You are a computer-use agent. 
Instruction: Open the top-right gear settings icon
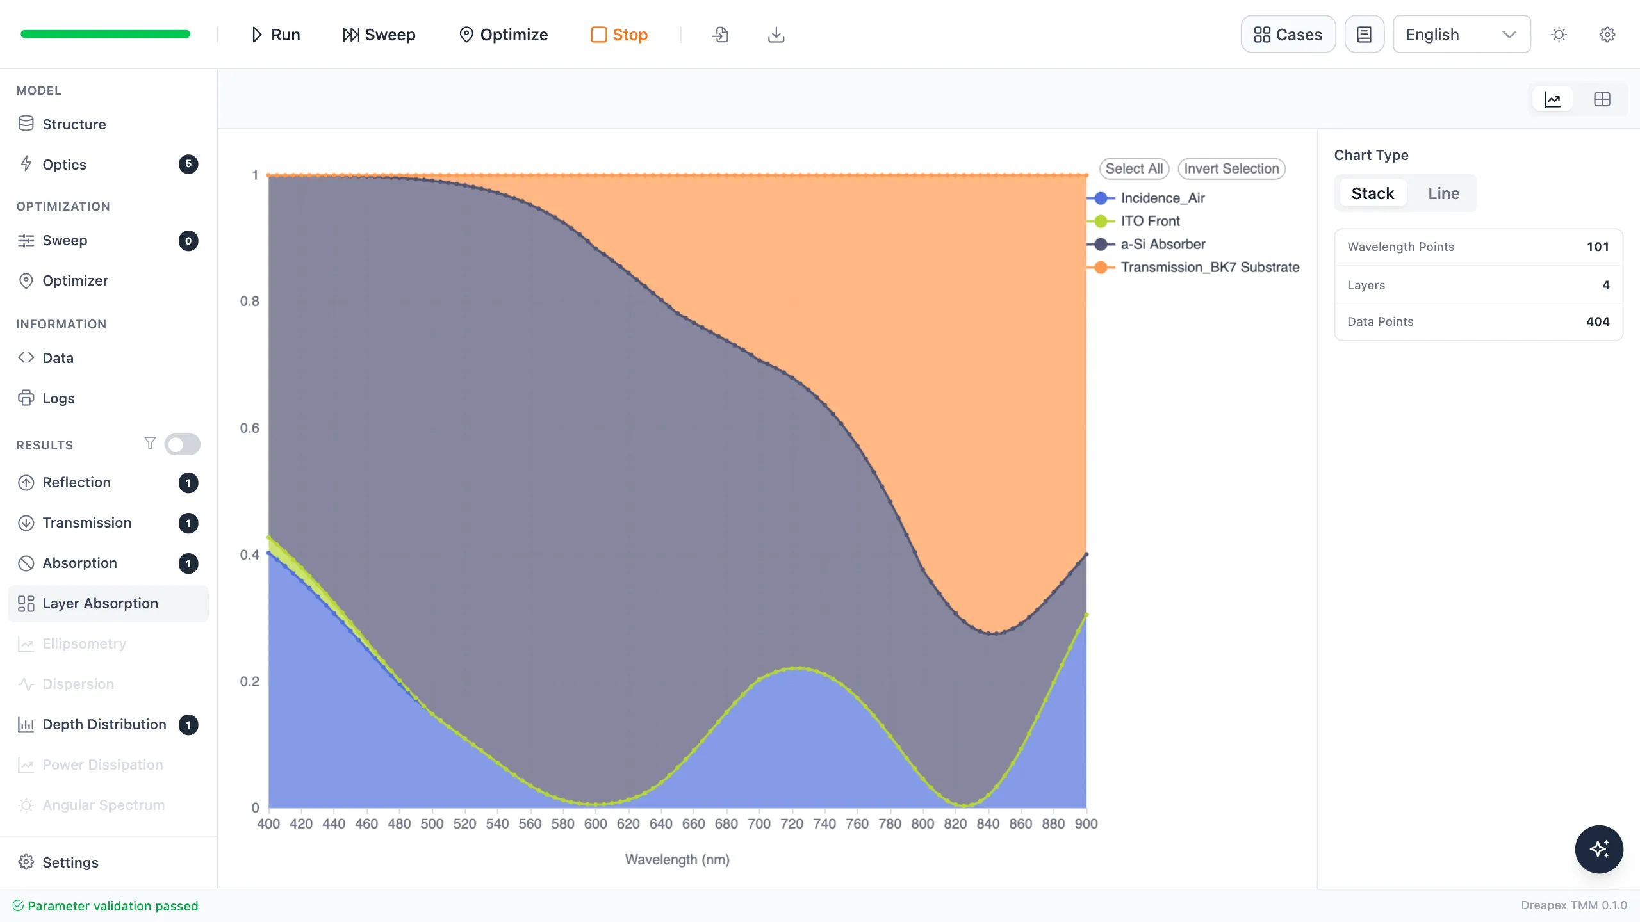(x=1607, y=35)
